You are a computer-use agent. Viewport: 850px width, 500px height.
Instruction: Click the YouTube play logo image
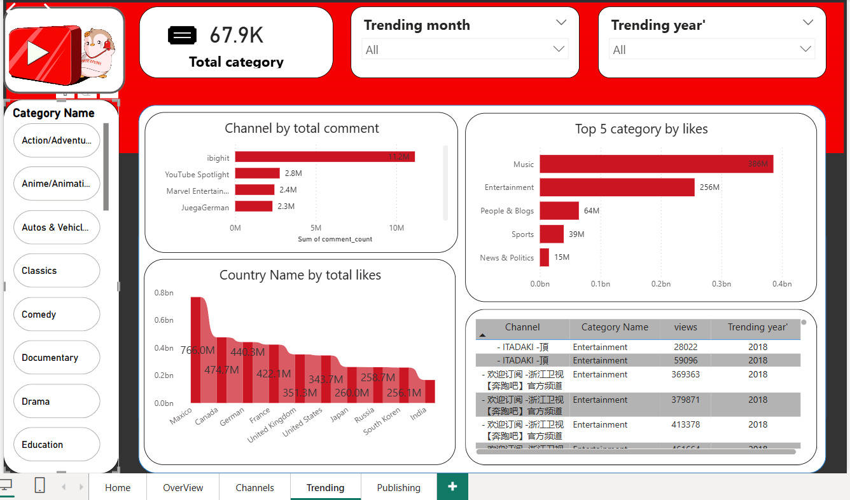click(55, 46)
